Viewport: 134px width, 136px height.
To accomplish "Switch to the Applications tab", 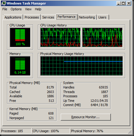I will [13, 17].
